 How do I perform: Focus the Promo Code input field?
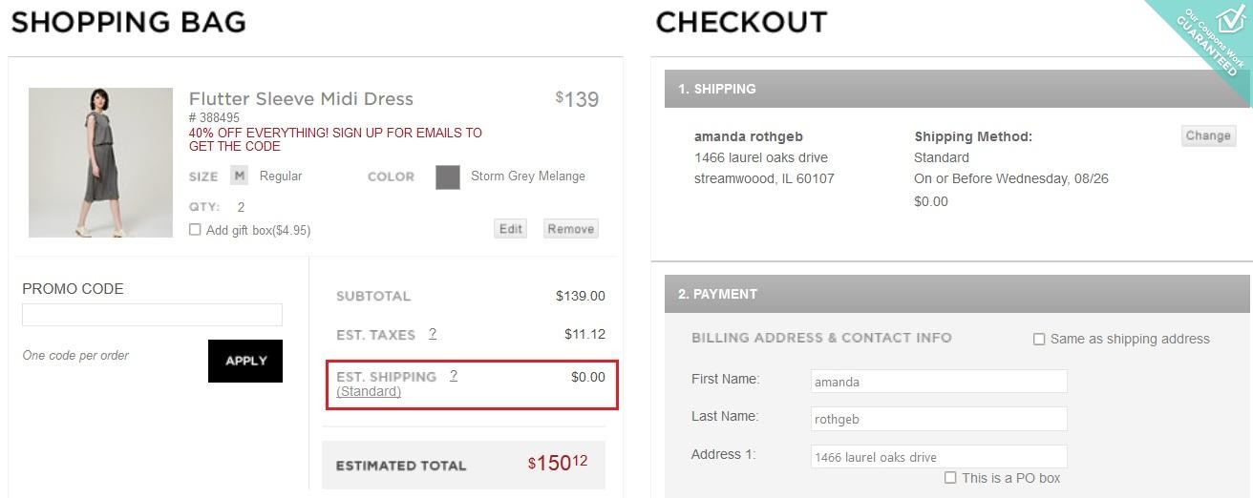[152, 315]
